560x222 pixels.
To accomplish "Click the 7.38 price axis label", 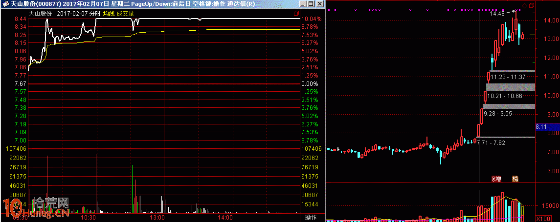I will pyautogui.click(x=21, y=108).
